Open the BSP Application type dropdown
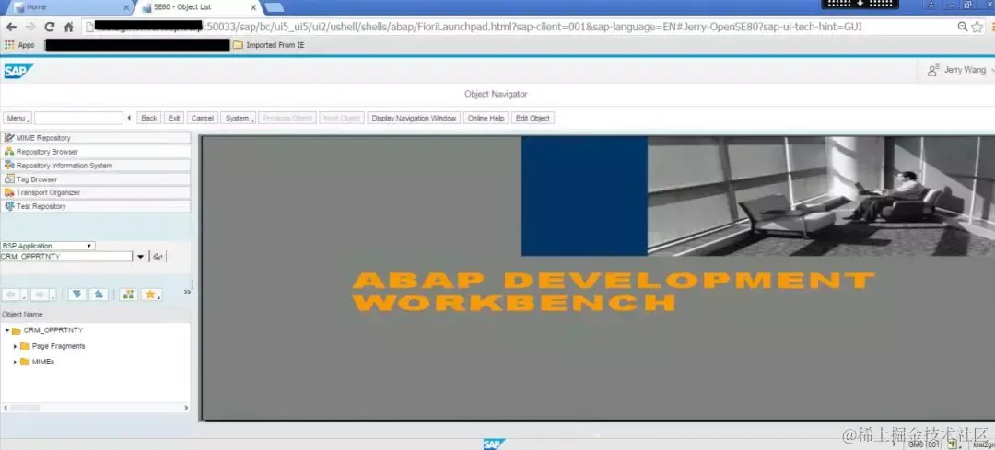Screen dimensions: 995x450 tap(48, 246)
